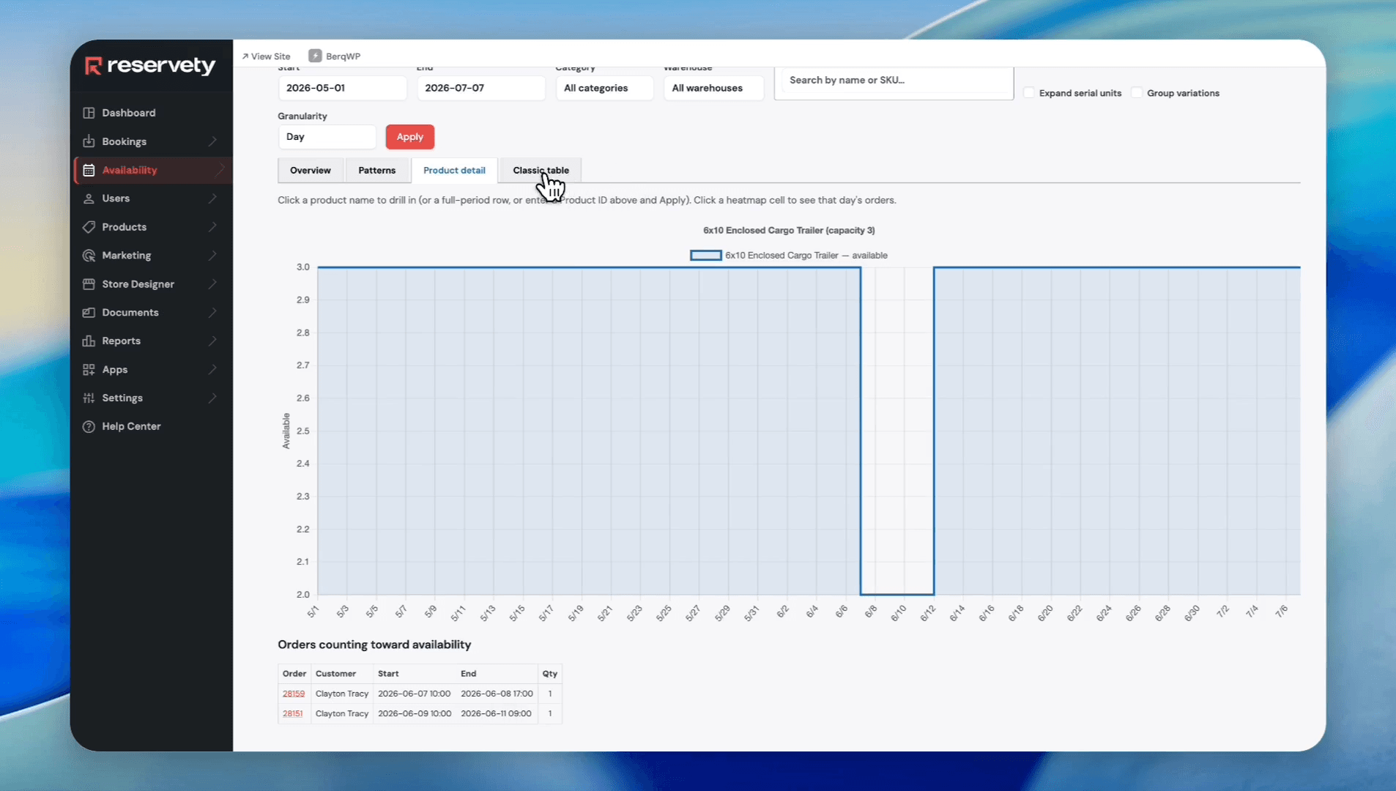Click the Qty column header
The image size is (1396, 791).
click(550, 674)
